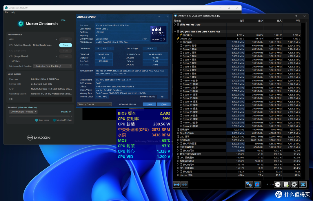Stop the CPU Multiple Threads render
This screenshot has width=313, height=201.
(65, 45)
